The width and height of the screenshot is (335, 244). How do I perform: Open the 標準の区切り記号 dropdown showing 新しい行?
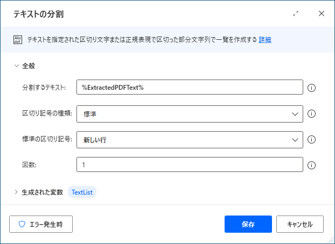[x=190, y=140]
